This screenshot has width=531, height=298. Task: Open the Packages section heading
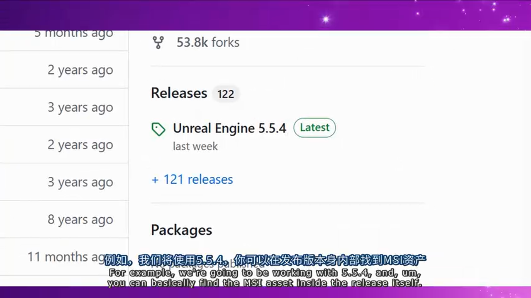(x=181, y=230)
